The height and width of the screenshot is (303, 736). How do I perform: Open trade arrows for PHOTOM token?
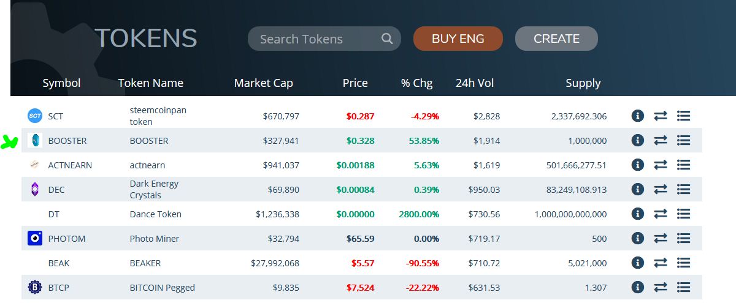[x=661, y=238]
